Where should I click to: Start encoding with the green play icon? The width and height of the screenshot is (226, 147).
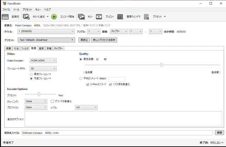(54, 17)
